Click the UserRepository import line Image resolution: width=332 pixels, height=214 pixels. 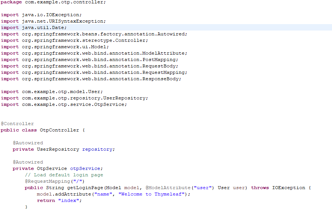tap(74, 98)
